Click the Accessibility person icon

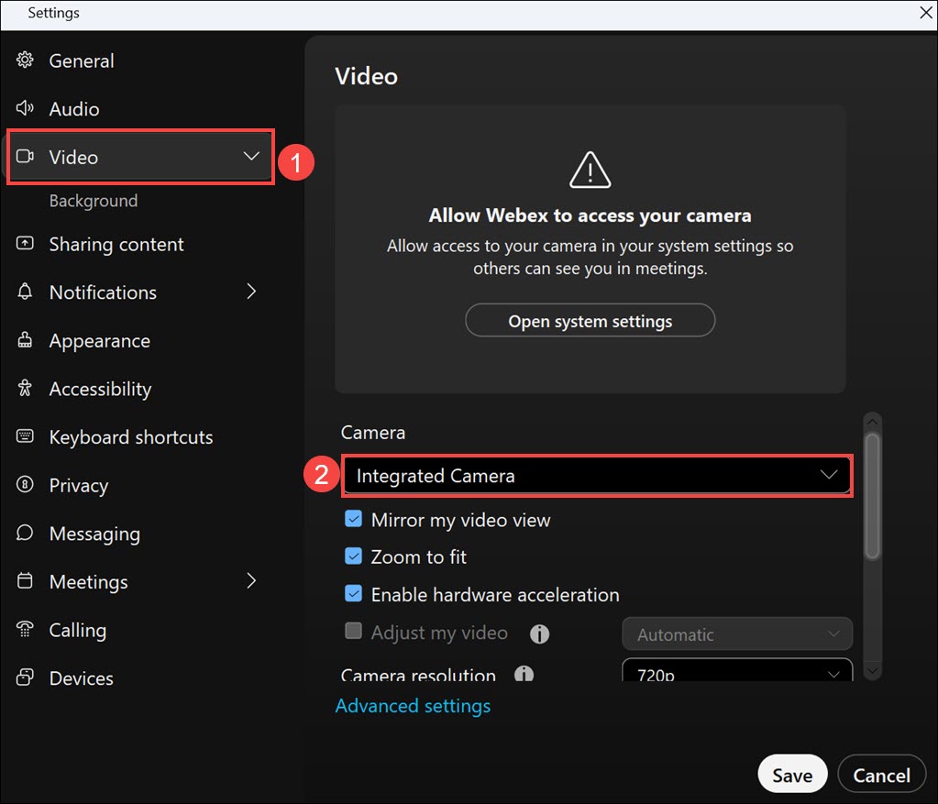pos(26,389)
